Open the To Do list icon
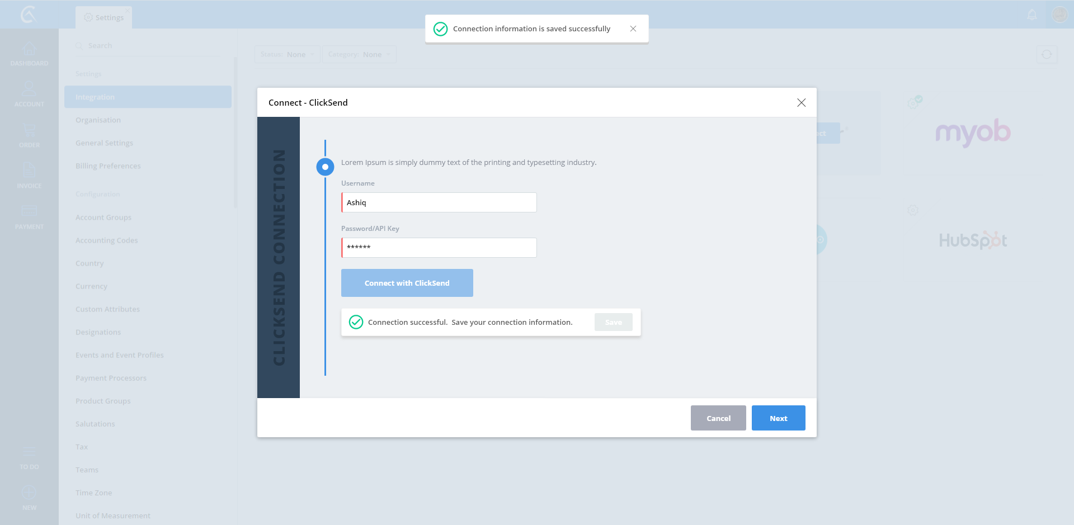 click(x=29, y=452)
